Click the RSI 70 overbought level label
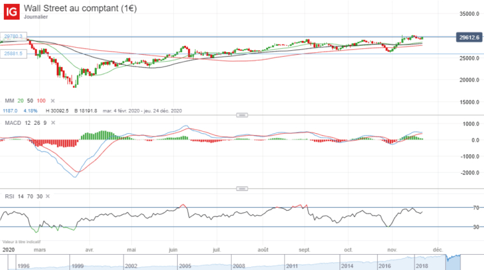Image resolution: width=484 pixels, height=270 pixels. click(x=476, y=208)
